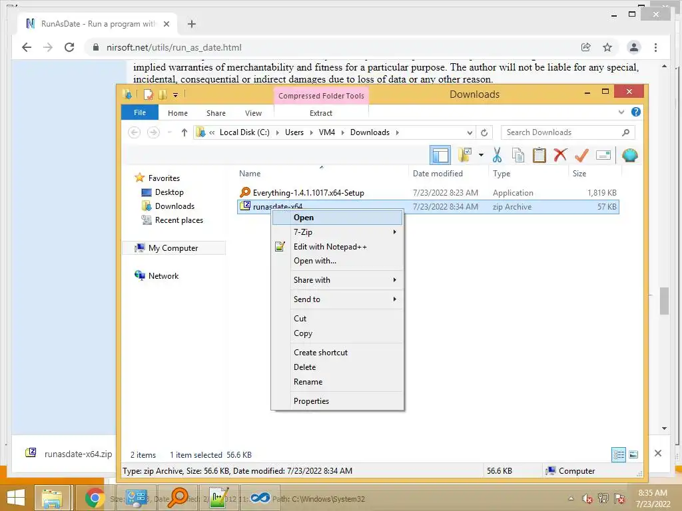Expand the 7-Zip submenu
The image size is (682, 511).
338,232
